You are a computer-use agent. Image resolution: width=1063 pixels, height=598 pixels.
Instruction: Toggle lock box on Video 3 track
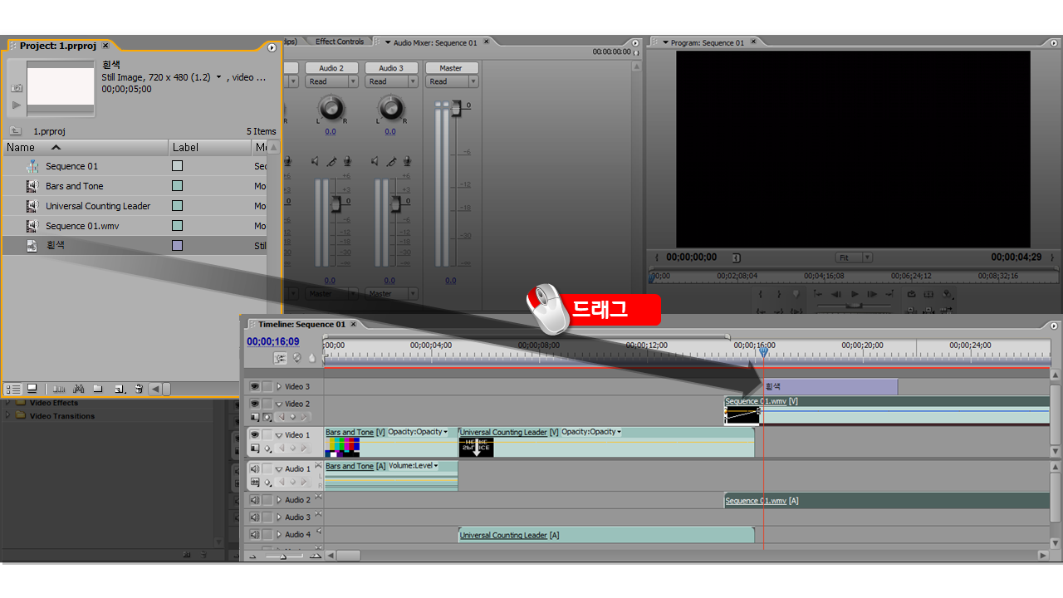point(267,386)
